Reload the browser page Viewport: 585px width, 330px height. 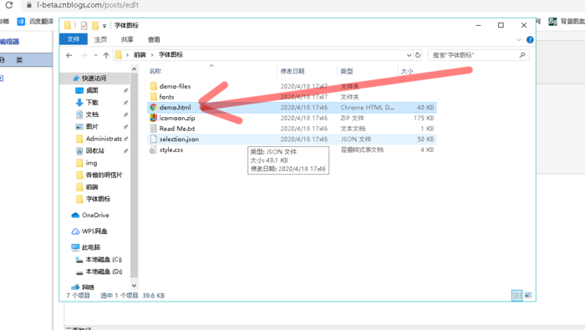[x=9, y=5]
